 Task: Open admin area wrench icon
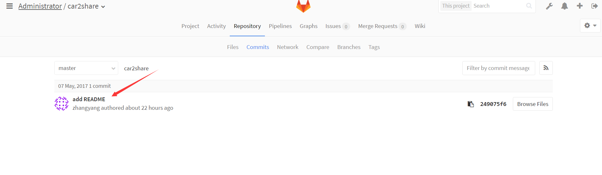tap(549, 6)
